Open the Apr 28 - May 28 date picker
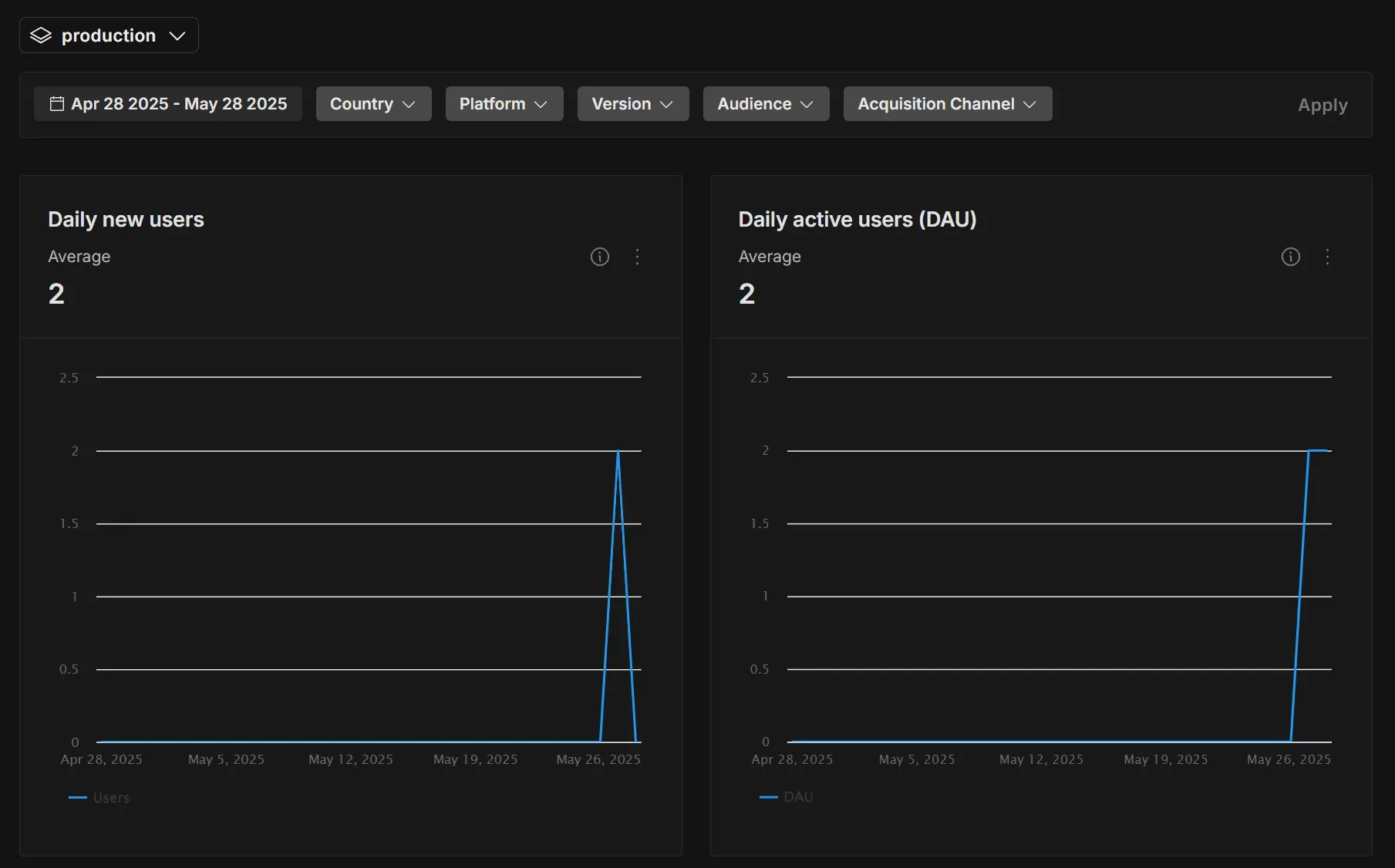This screenshot has width=1395, height=868. tap(168, 103)
